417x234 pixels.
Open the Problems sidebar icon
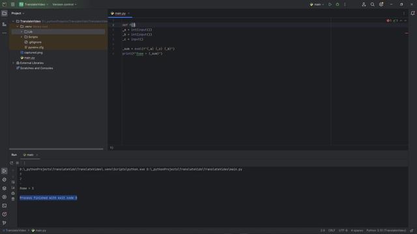point(5,214)
